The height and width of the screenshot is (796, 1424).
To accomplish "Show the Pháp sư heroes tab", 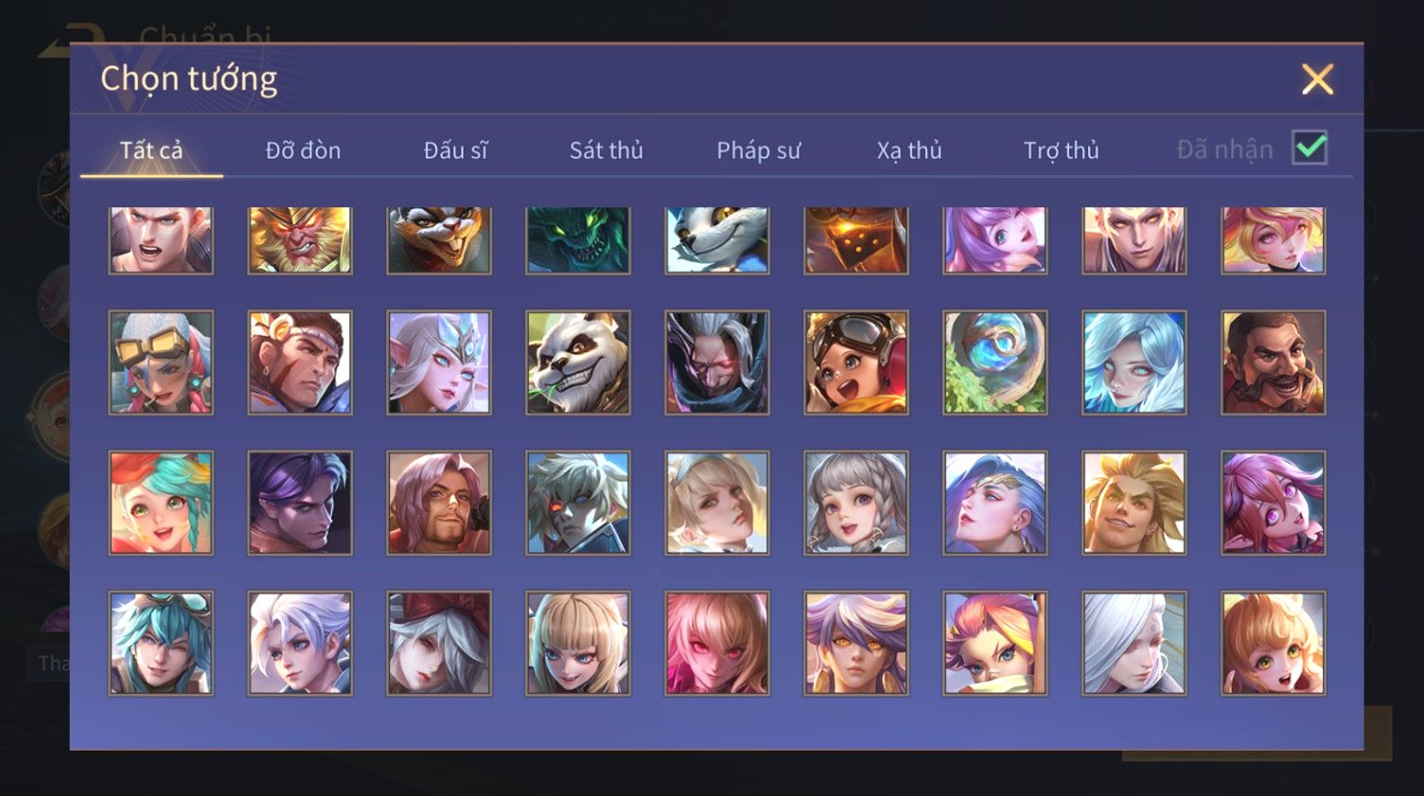I will coord(758,150).
